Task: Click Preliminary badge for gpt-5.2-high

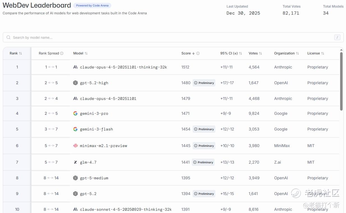Action: (x=204, y=83)
